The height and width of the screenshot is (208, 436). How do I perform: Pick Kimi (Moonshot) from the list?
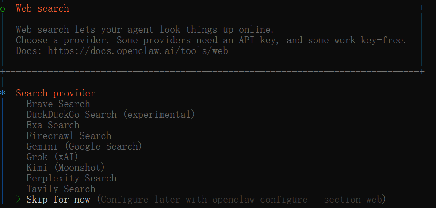65,168
